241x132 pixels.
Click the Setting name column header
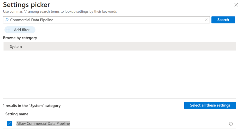click(17, 114)
